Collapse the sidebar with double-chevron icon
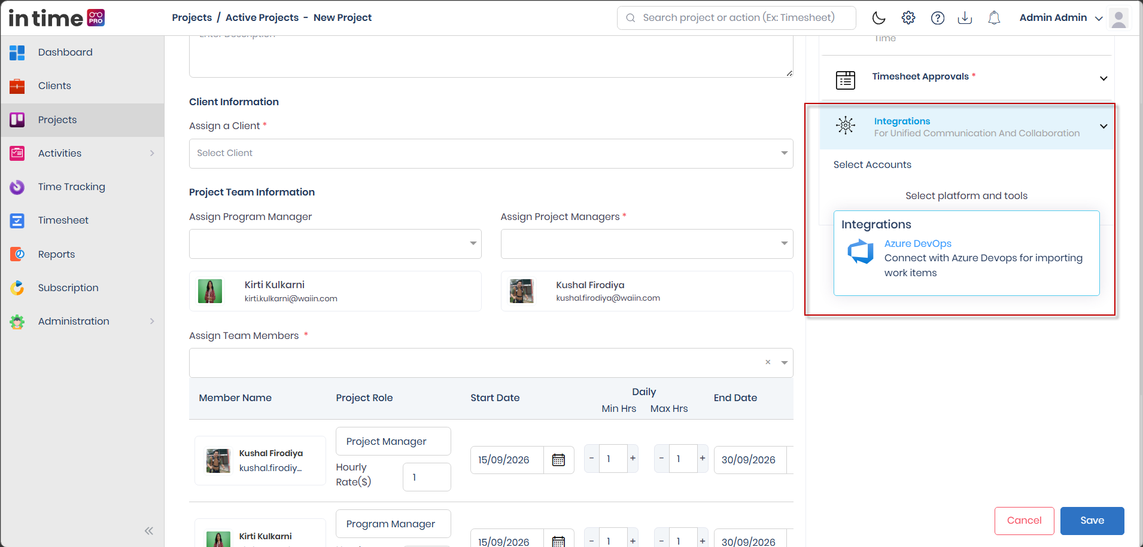The height and width of the screenshot is (547, 1143). click(149, 531)
